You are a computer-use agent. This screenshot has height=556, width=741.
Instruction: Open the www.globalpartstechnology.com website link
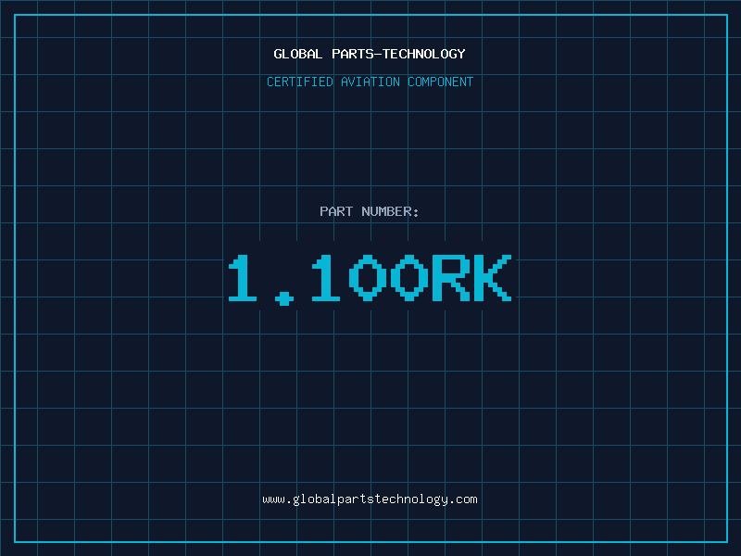pos(370,499)
